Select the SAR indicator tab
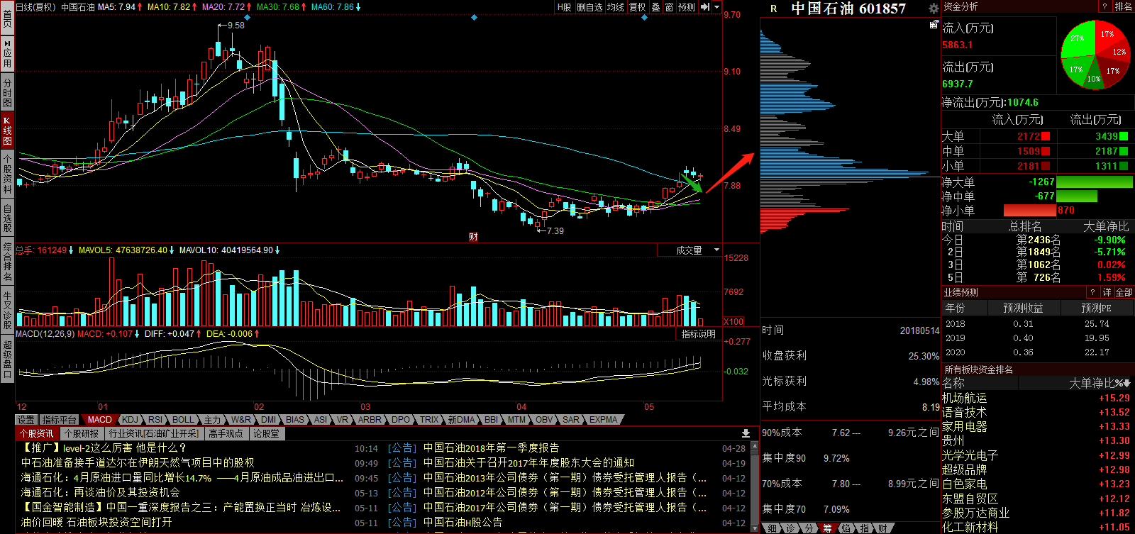Image resolution: width=1135 pixels, height=534 pixels. pos(571,420)
